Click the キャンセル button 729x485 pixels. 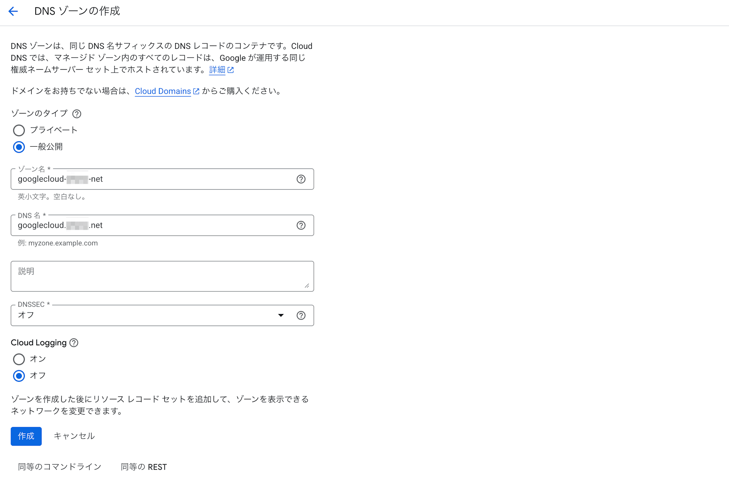74,436
